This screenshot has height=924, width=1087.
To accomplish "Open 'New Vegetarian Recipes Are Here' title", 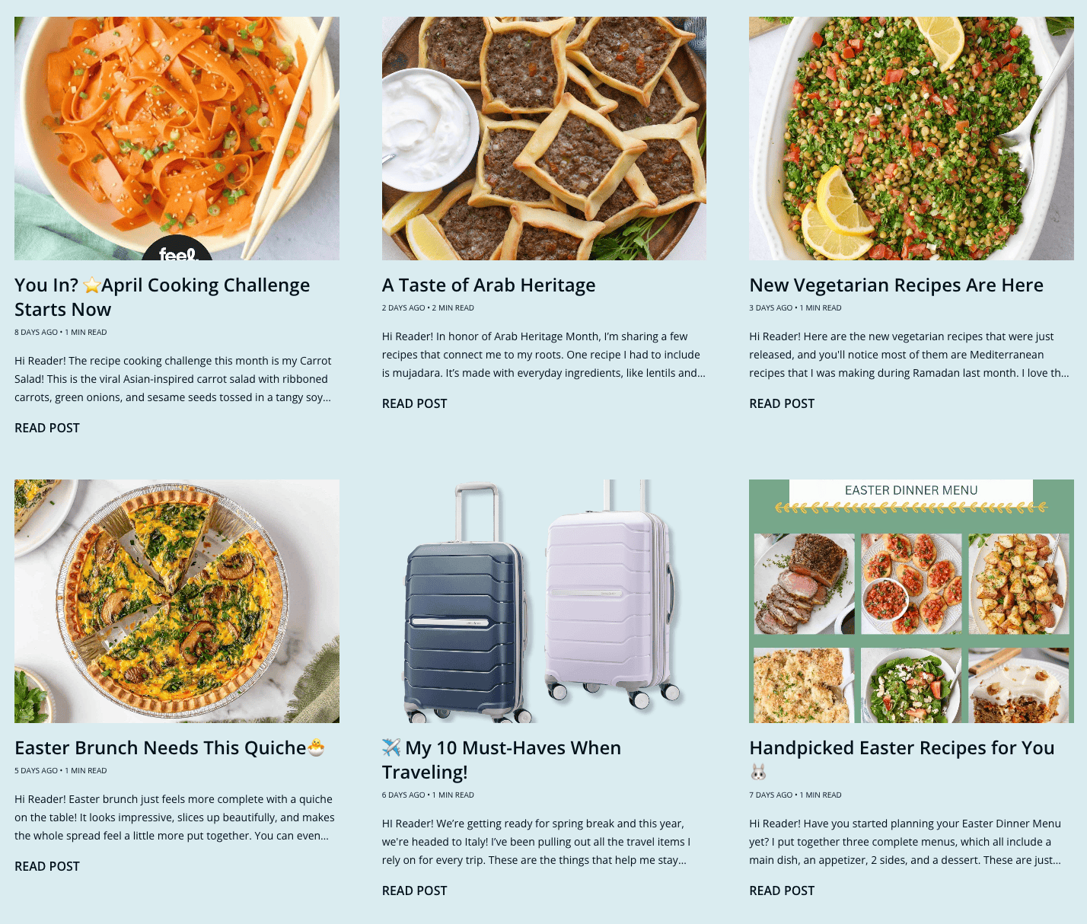I will [x=896, y=285].
